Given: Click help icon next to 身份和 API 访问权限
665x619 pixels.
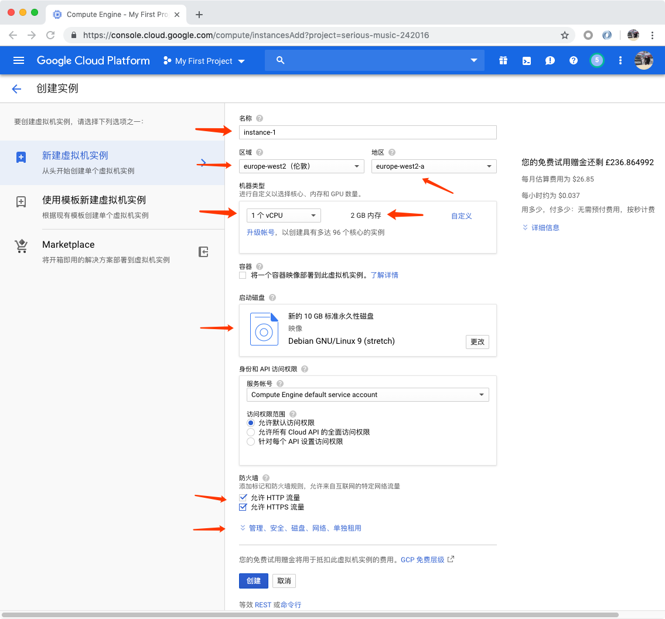Looking at the screenshot, I should [x=305, y=370].
